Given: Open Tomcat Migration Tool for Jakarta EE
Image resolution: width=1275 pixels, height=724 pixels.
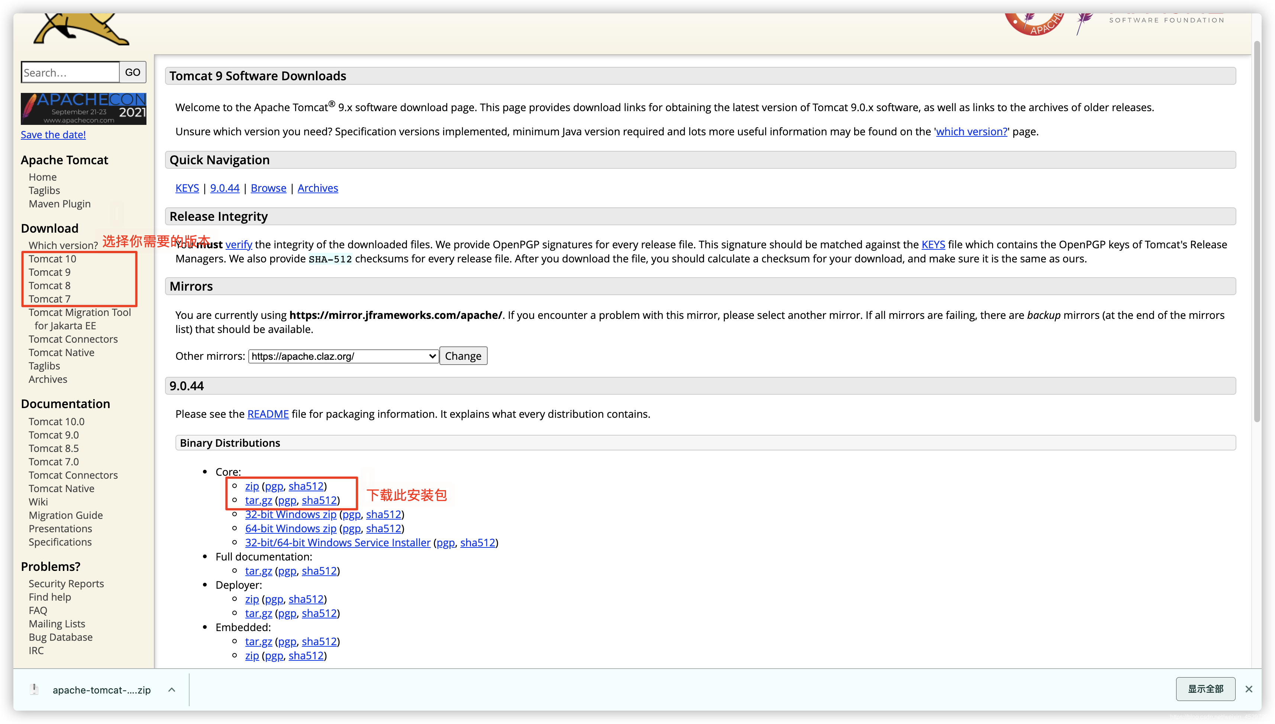Looking at the screenshot, I should (80, 319).
